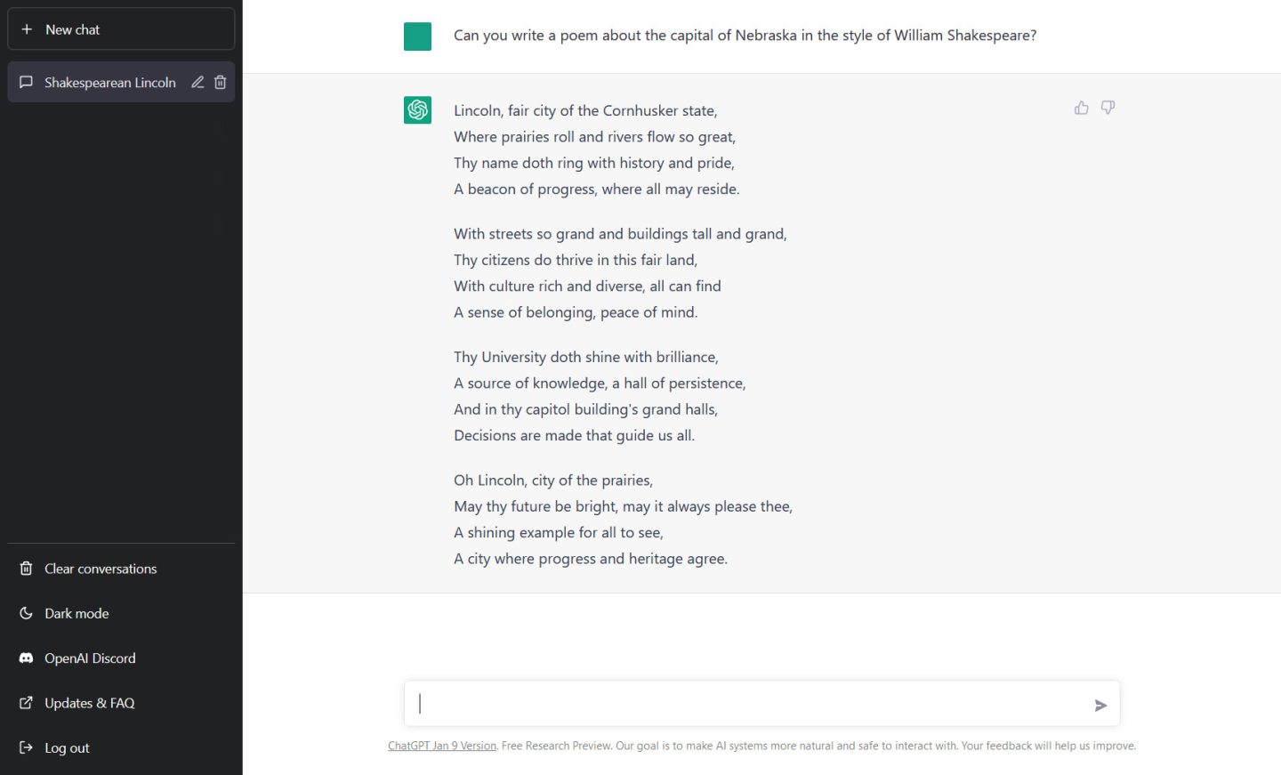Start a new chat
Screen dimensions: 1281x775
pyautogui.click(x=121, y=29)
